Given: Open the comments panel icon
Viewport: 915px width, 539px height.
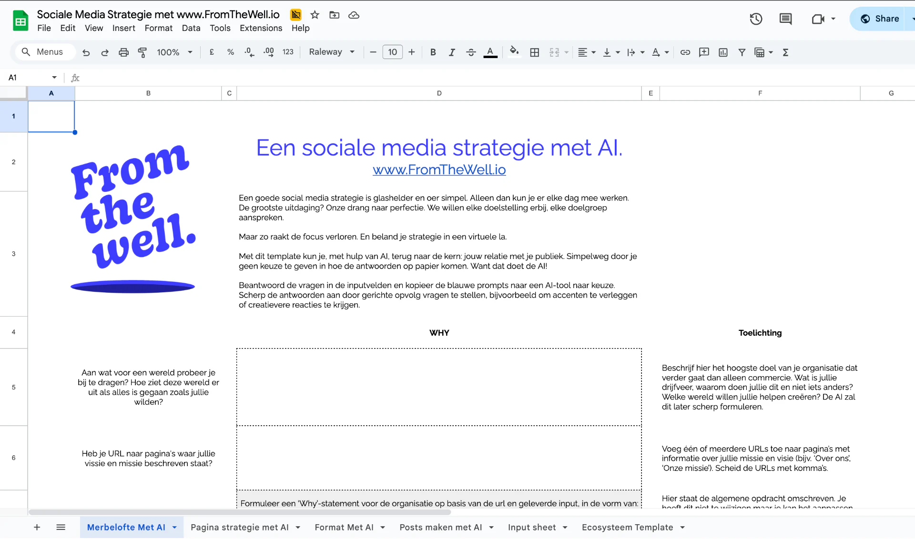Looking at the screenshot, I should 785,19.
